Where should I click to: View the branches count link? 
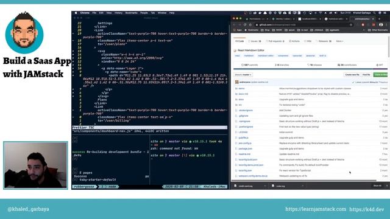click(x=282, y=65)
